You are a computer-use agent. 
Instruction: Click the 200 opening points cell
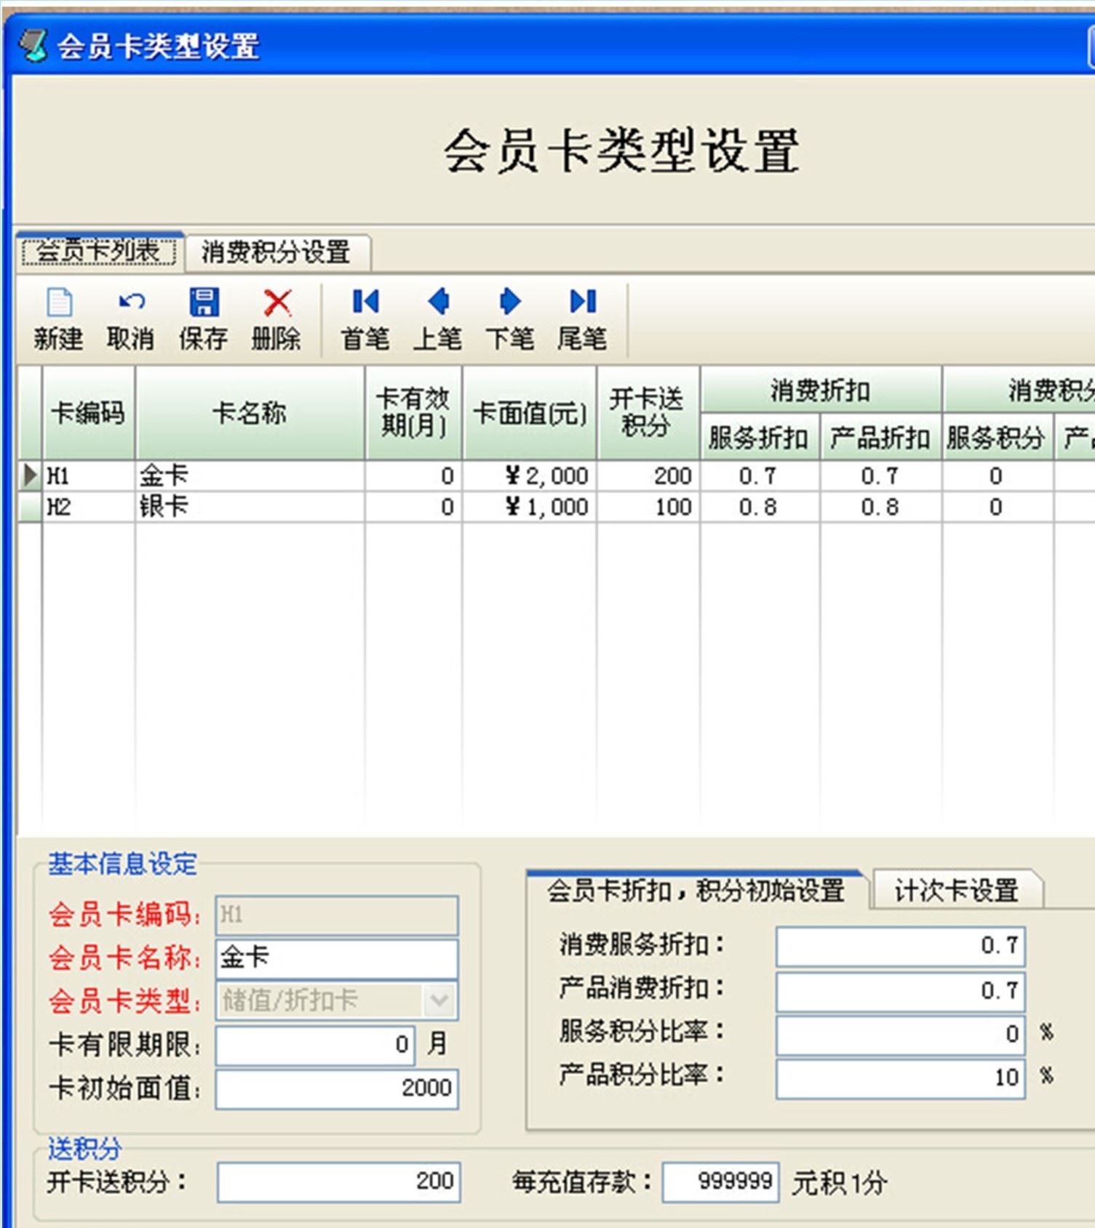(648, 475)
